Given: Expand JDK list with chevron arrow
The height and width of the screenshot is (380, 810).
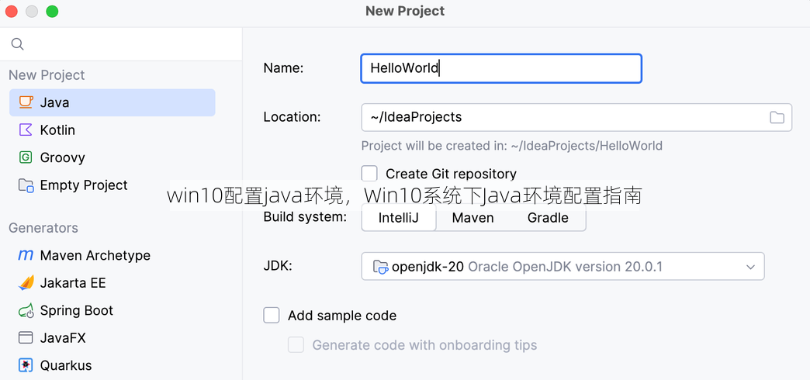Looking at the screenshot, I should pos(750,267).
